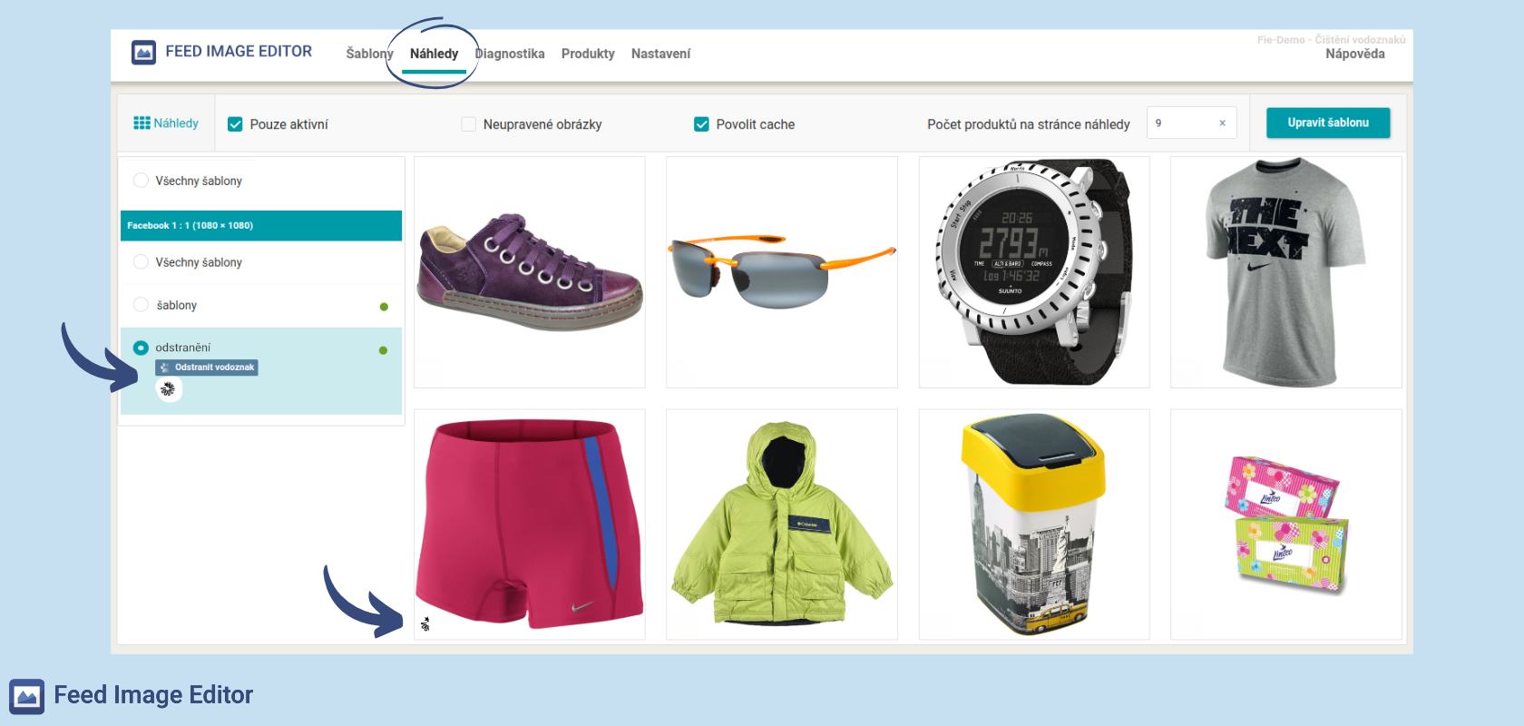Click the Feed Image Editor logo icon

click(143, 53)
